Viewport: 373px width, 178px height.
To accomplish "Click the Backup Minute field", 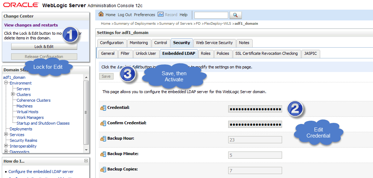I will point(255,155).
